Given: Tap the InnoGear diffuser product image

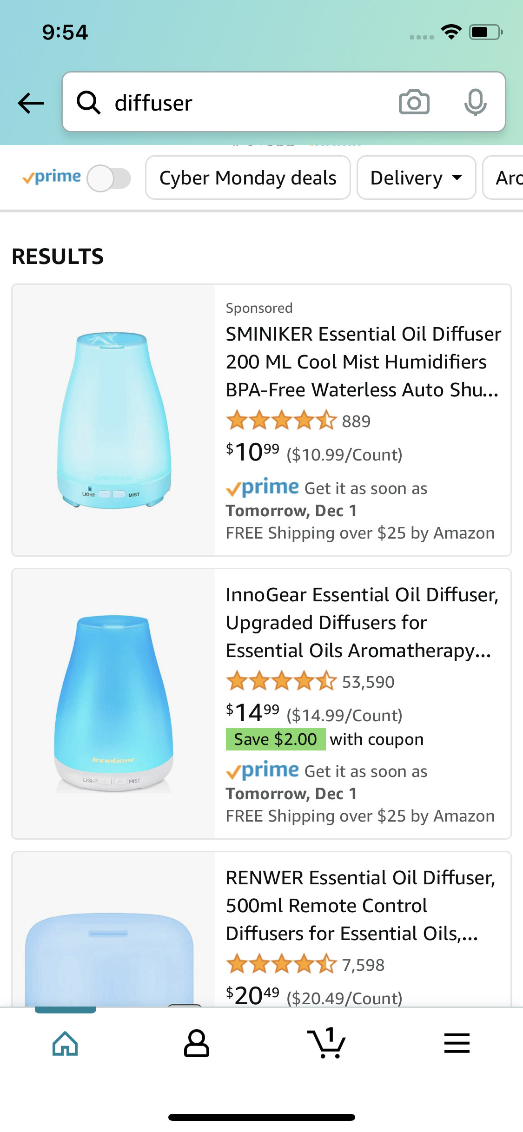Looking at the screenshot, I should 114,704.
